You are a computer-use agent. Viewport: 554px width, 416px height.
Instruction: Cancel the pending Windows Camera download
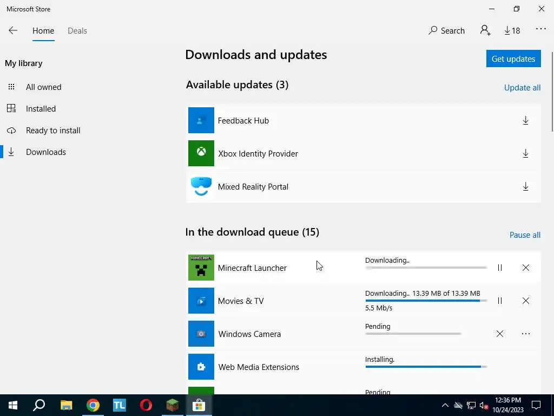499,334
